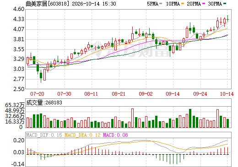Viewport: 238px width, 167px height.
Task: Click the 65.32万 volume axis label
Action: click(15, 105)
